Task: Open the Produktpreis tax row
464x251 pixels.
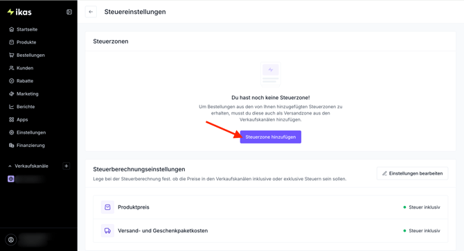Action: (x=271, y=207)
